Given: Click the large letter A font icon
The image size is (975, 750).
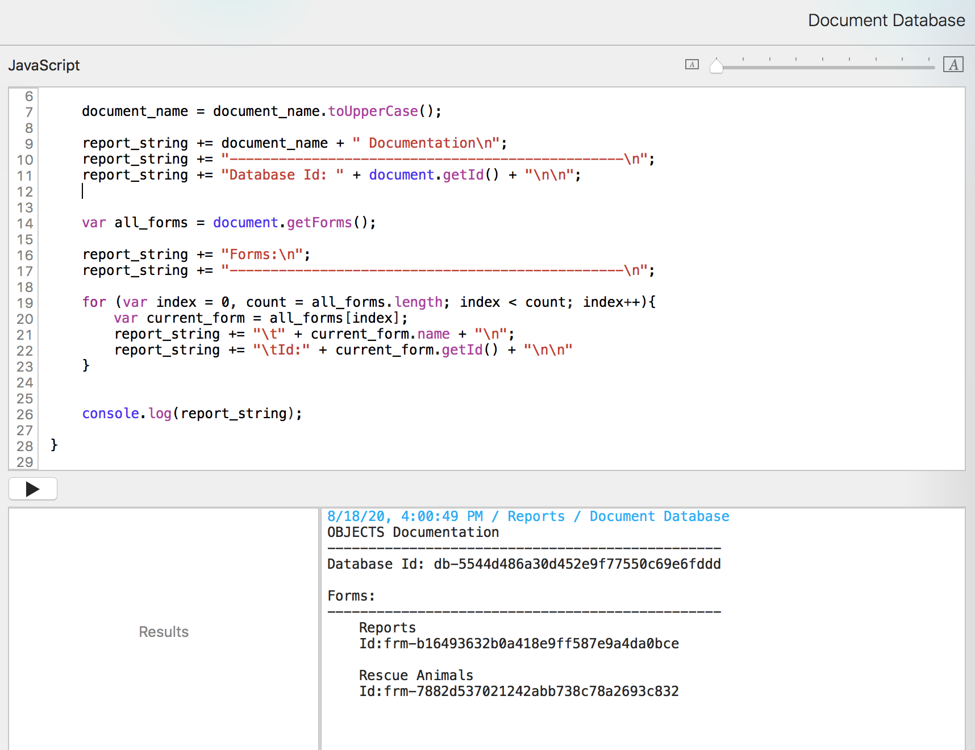Looking at the screenshot, I should pyautogui.click(x=953, y=65).
